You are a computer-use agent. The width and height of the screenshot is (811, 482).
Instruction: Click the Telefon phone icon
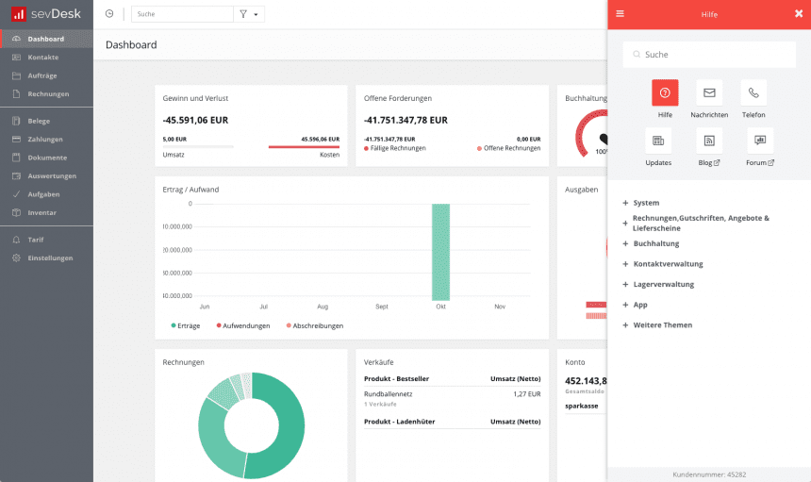point(753,93)
